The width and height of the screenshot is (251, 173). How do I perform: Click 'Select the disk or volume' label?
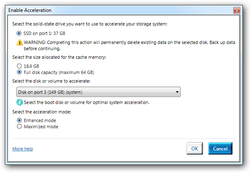[x=51, y=81]
